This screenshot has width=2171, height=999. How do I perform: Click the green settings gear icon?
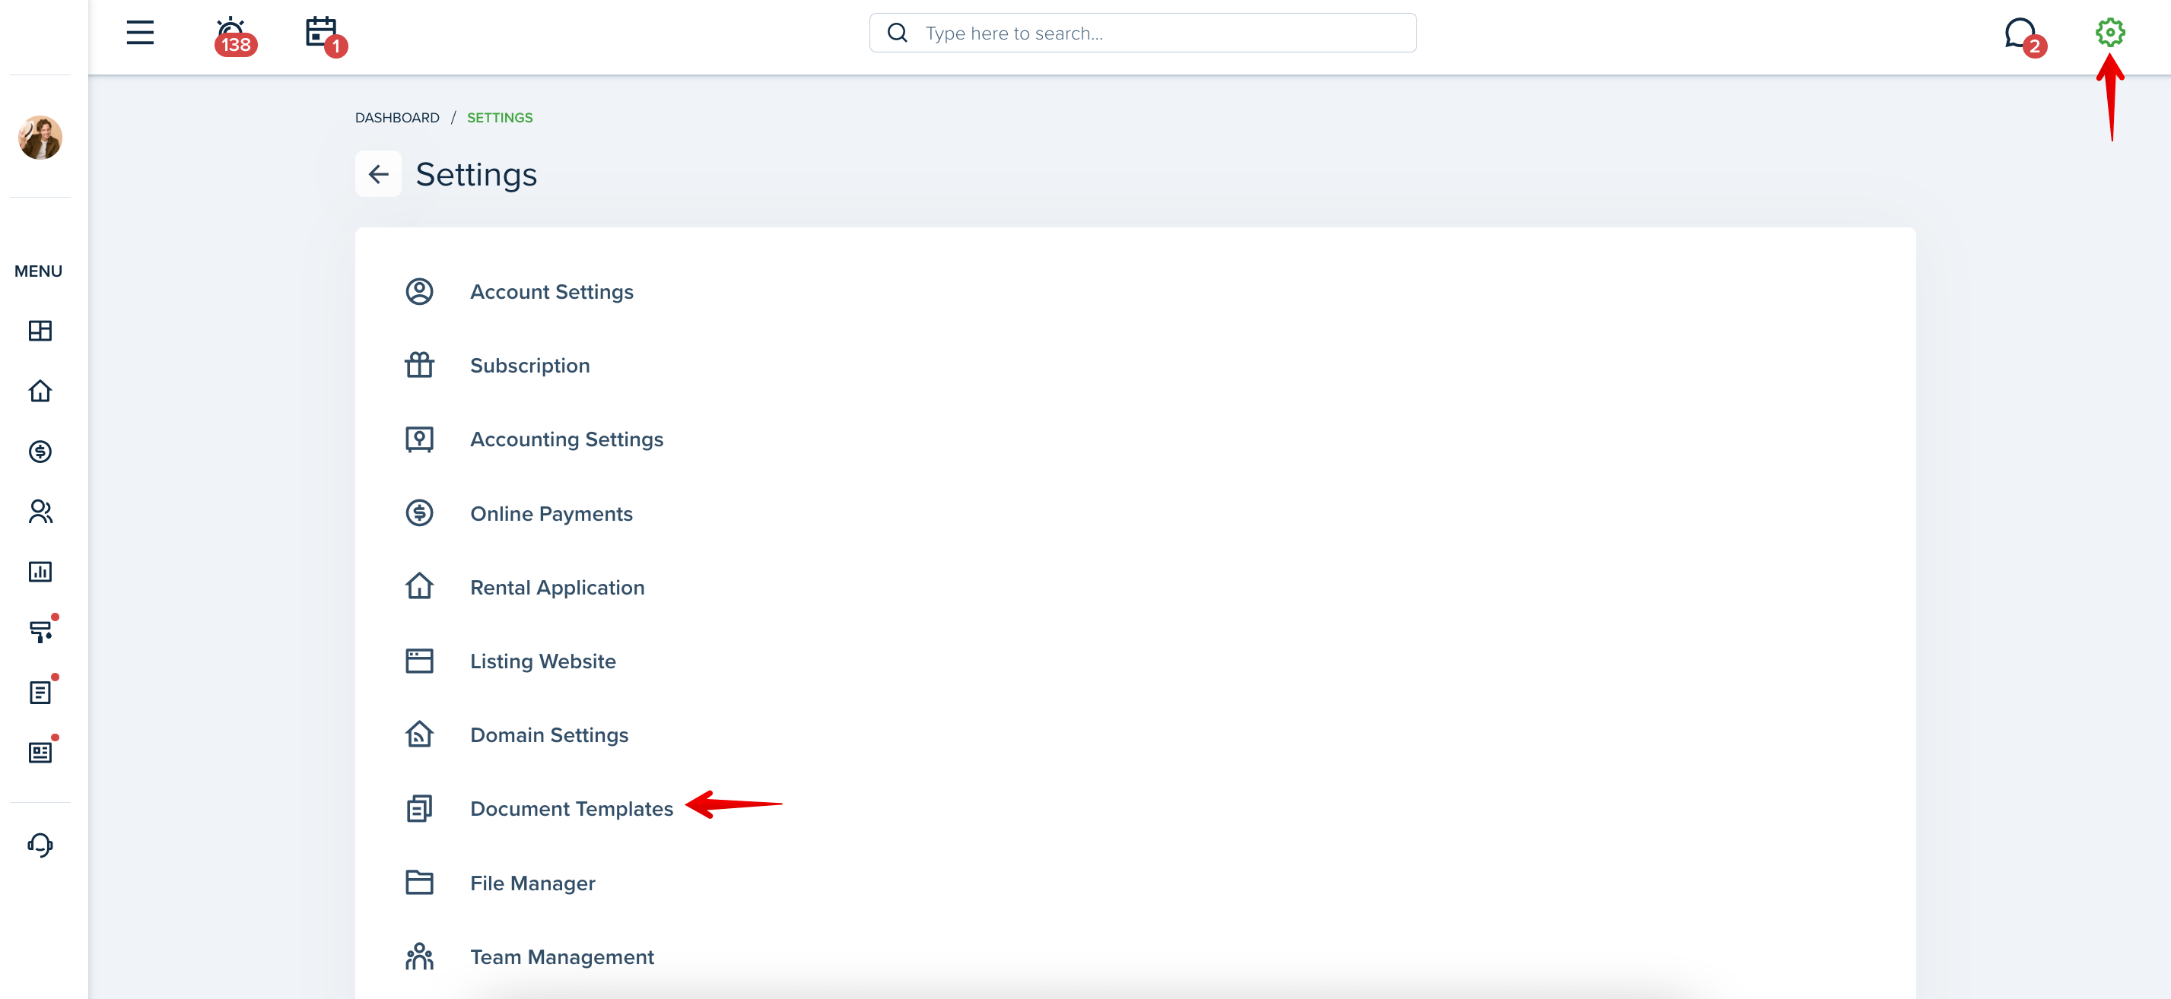pyautogui.click(x=2109, y=33)
